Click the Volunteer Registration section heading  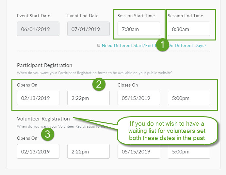[x=43, y=119]
